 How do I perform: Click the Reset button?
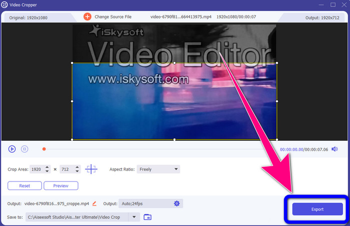tap(24, 186)
